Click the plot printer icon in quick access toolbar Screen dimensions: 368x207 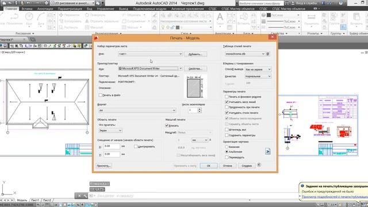pyautogui.click(x=46, y=3)
